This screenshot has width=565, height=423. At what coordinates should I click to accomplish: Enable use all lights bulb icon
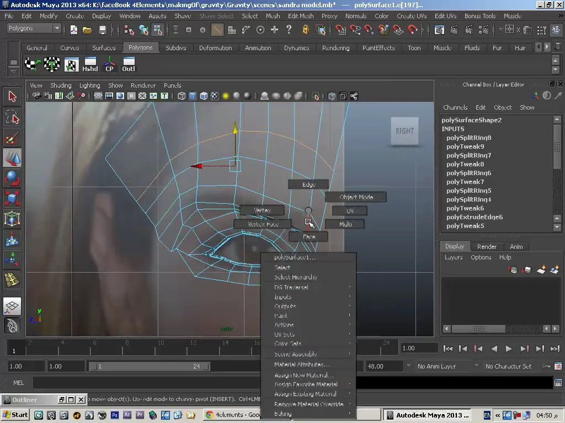click(226, 96)
